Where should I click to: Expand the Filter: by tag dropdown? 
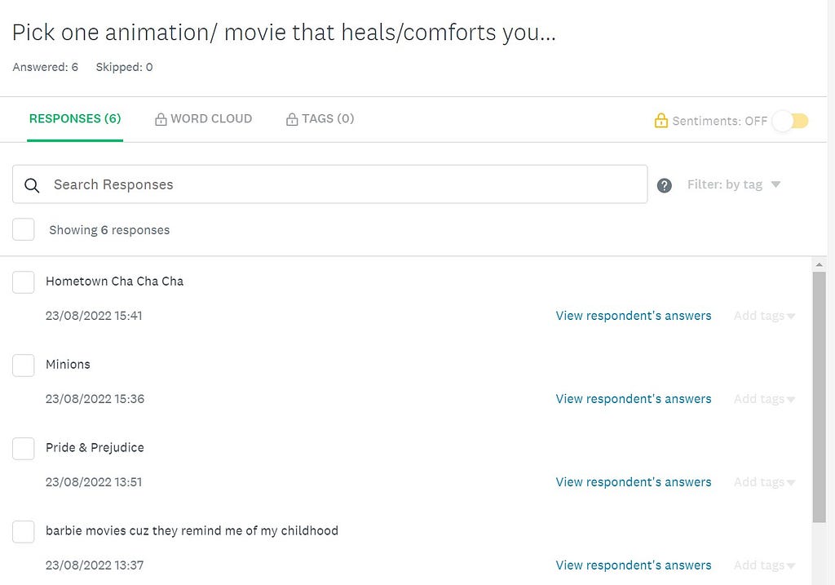[733, 184]
